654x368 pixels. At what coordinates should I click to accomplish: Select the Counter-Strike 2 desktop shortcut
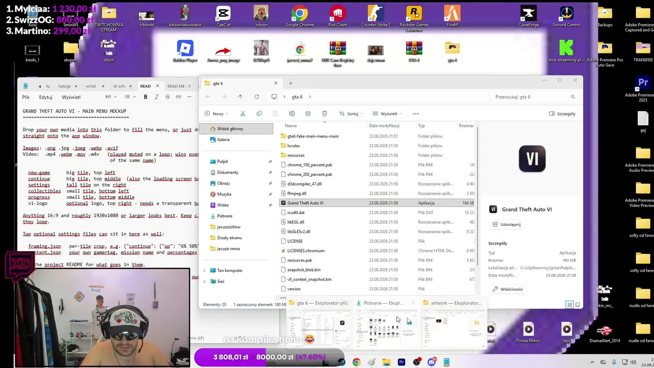pos(376,16)
